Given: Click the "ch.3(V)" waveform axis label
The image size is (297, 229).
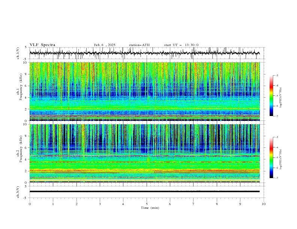Looking at the screenshot, I should tap(18, 192).
